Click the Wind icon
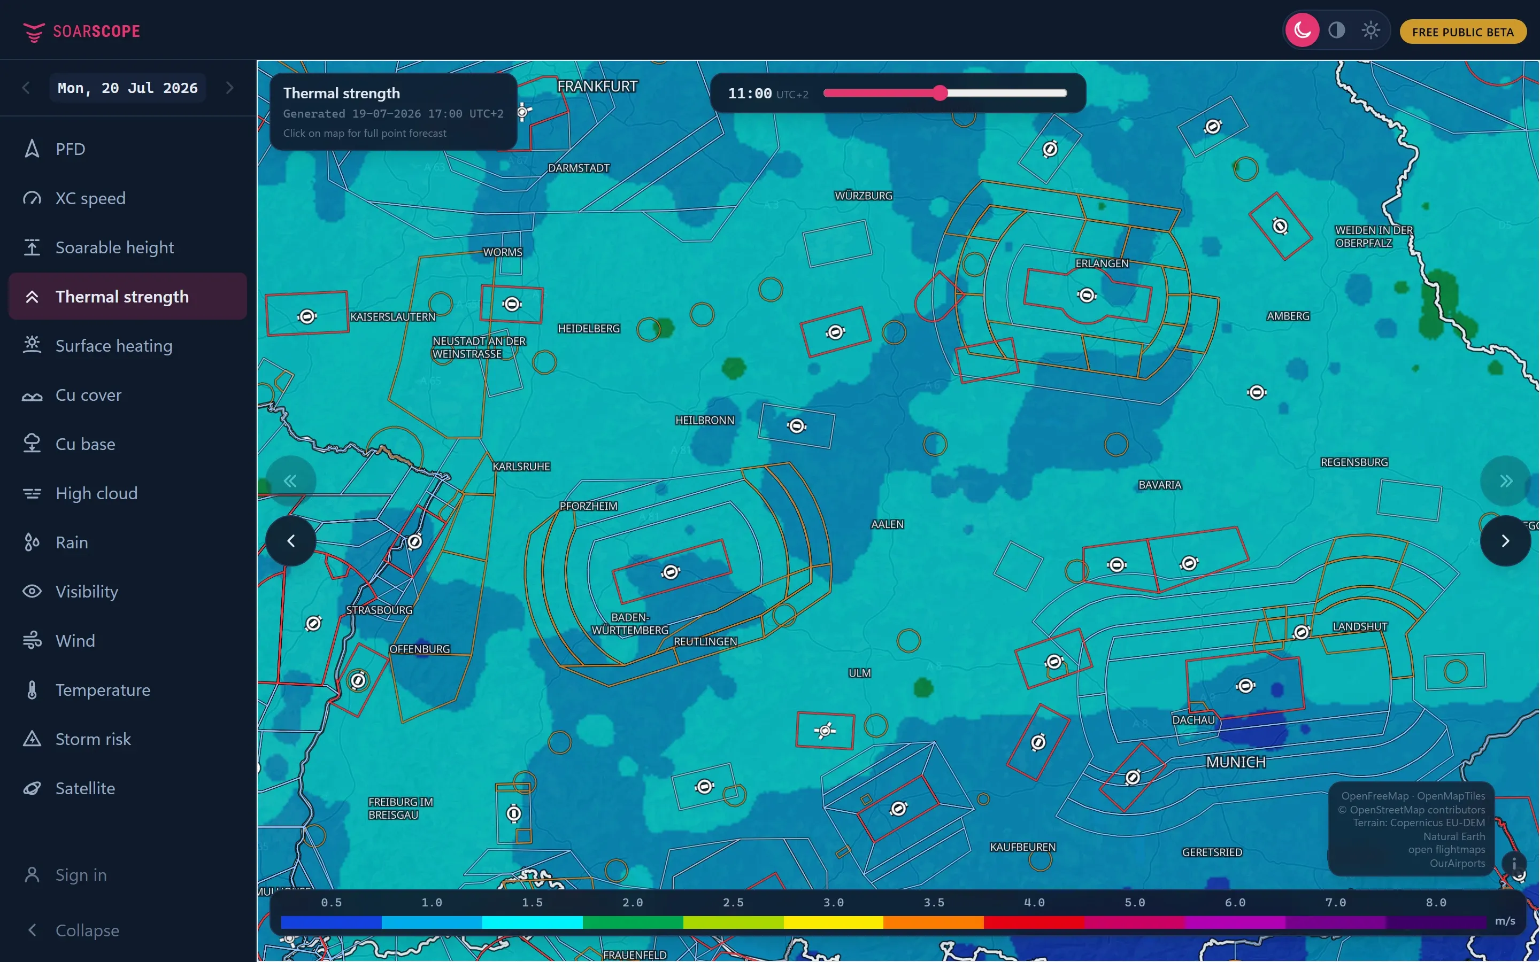 coord(32,640)
